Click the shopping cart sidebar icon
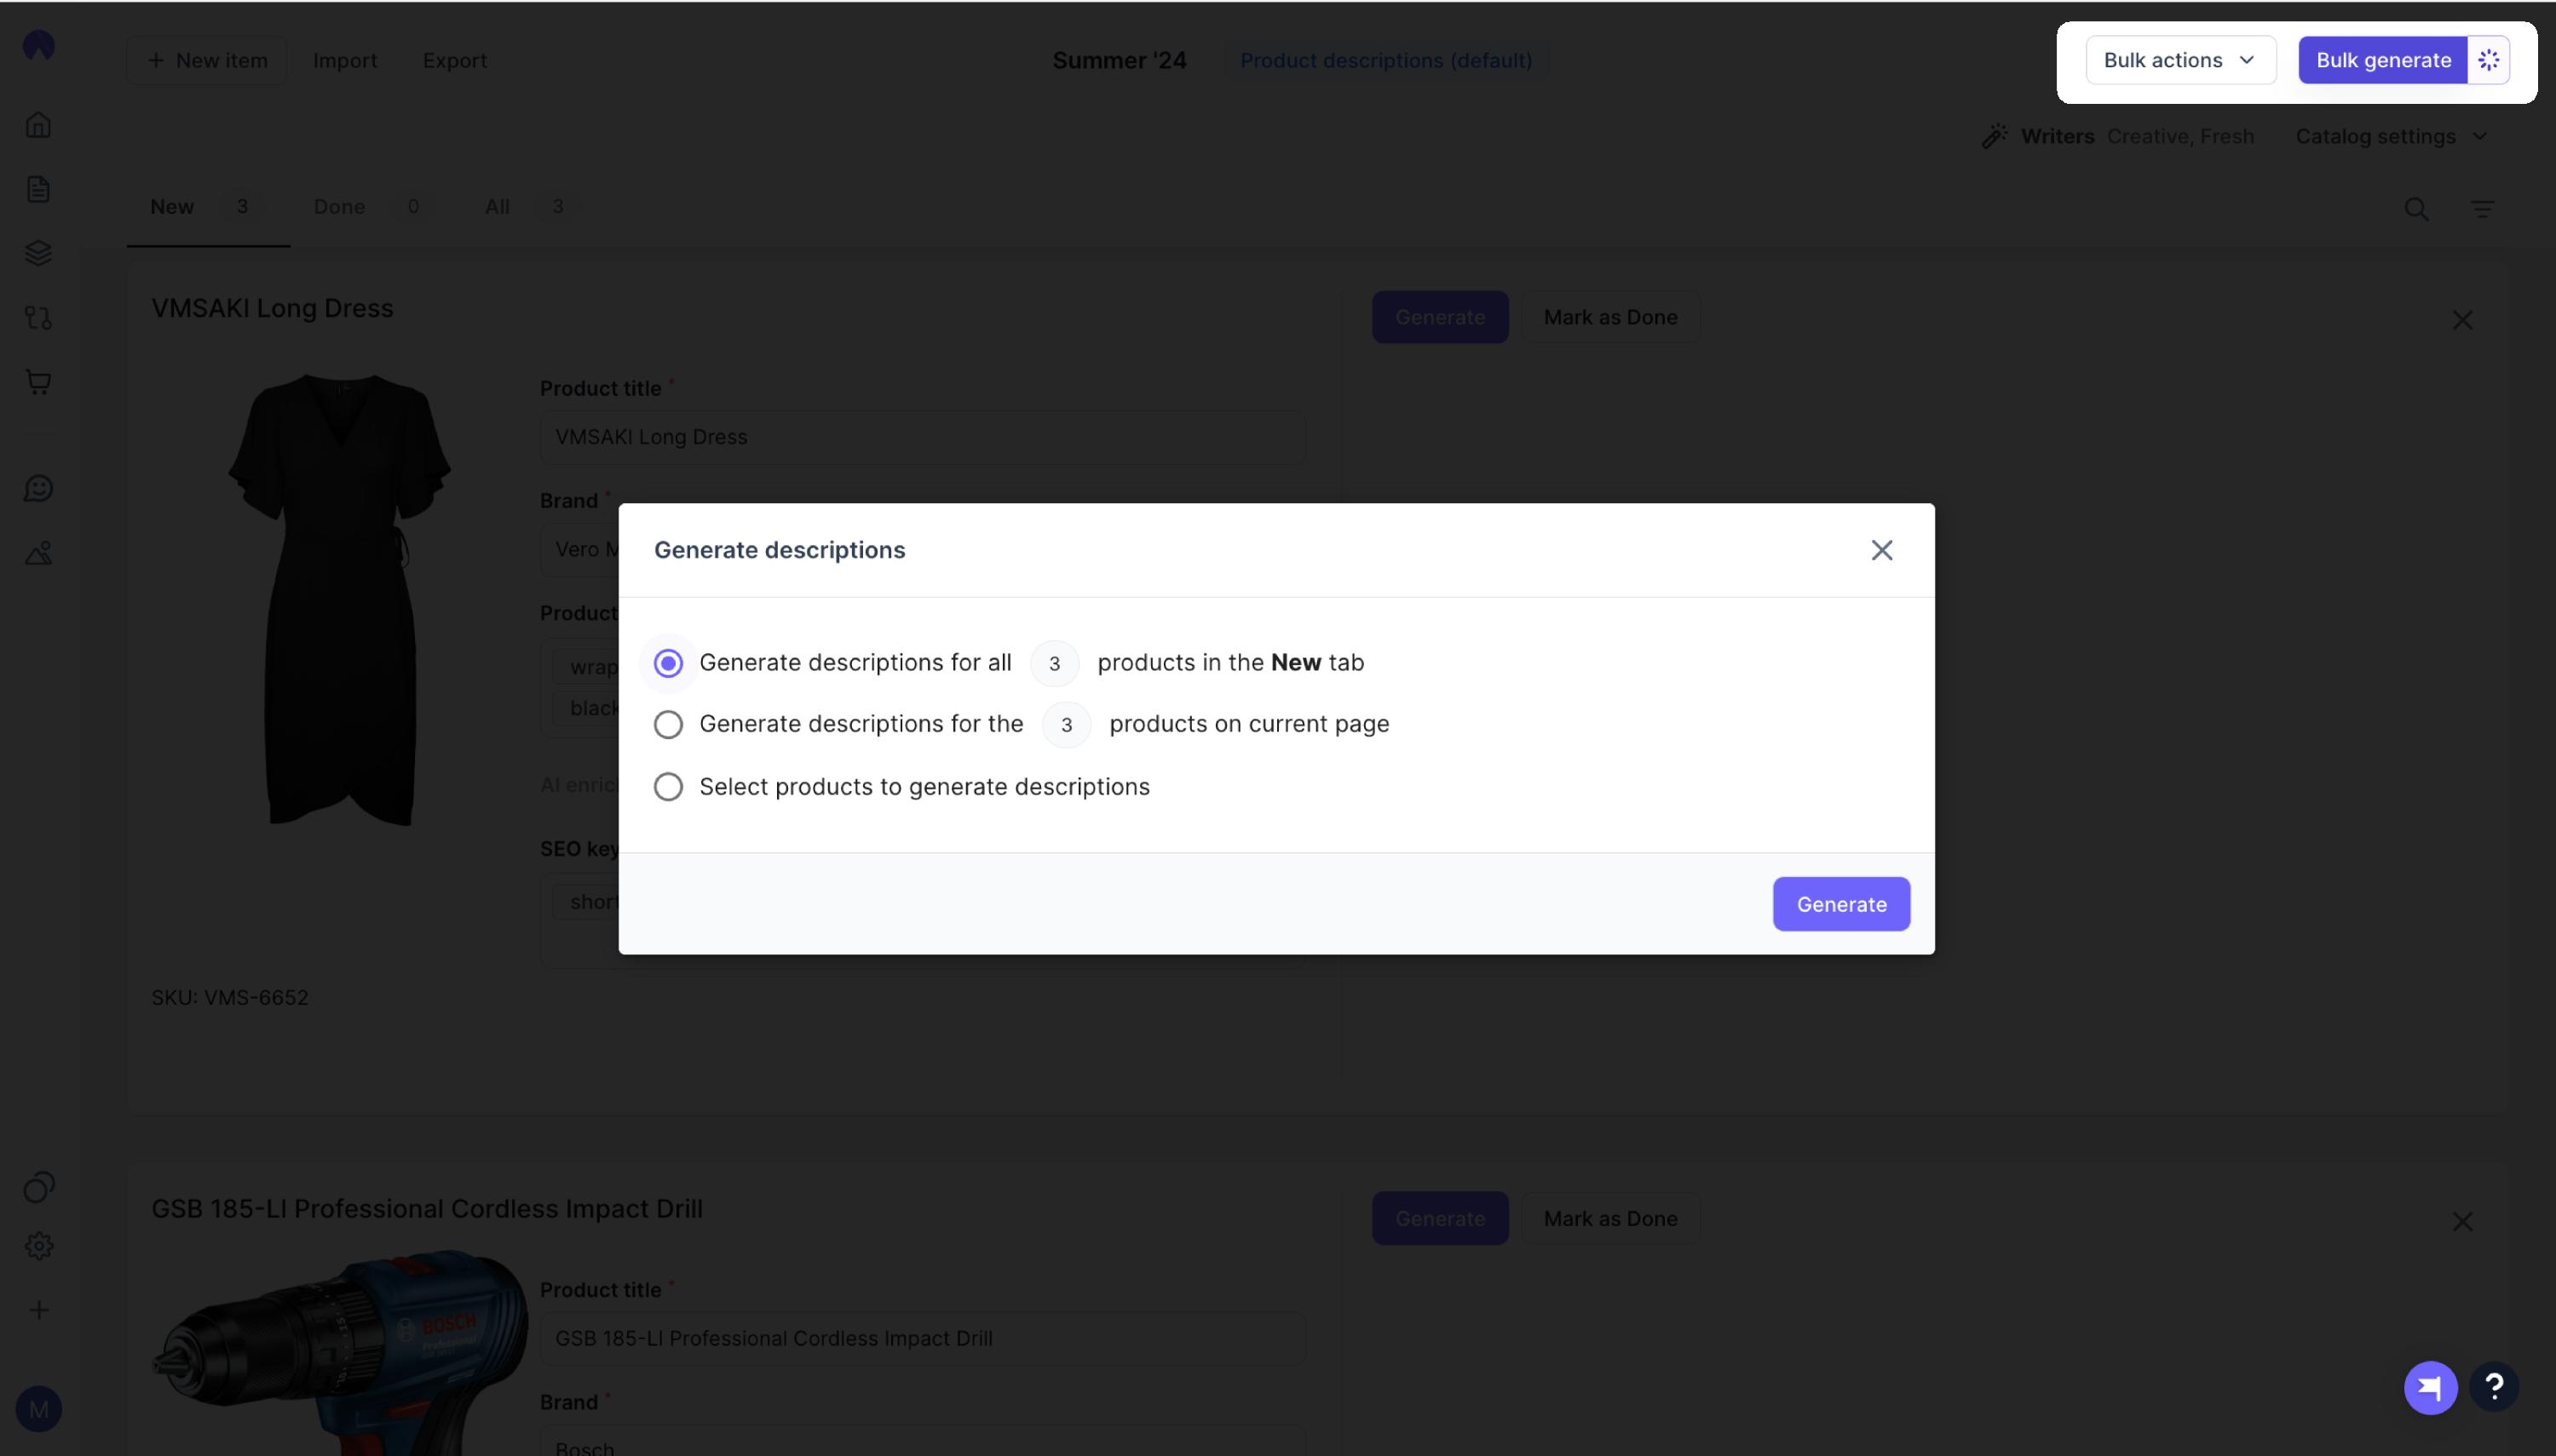 pos(38,381)
